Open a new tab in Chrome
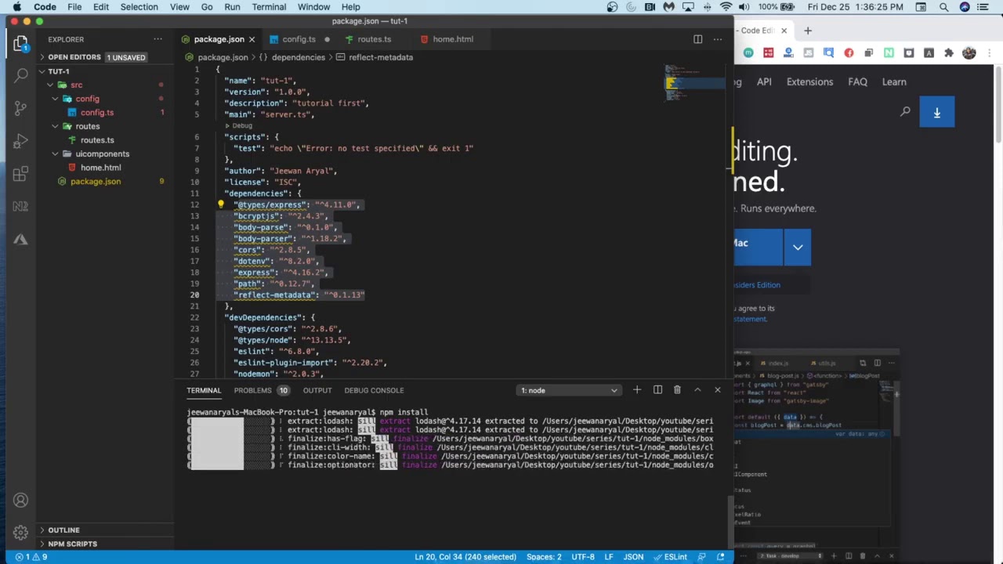The image size is (1003, 564). point(808,31)
